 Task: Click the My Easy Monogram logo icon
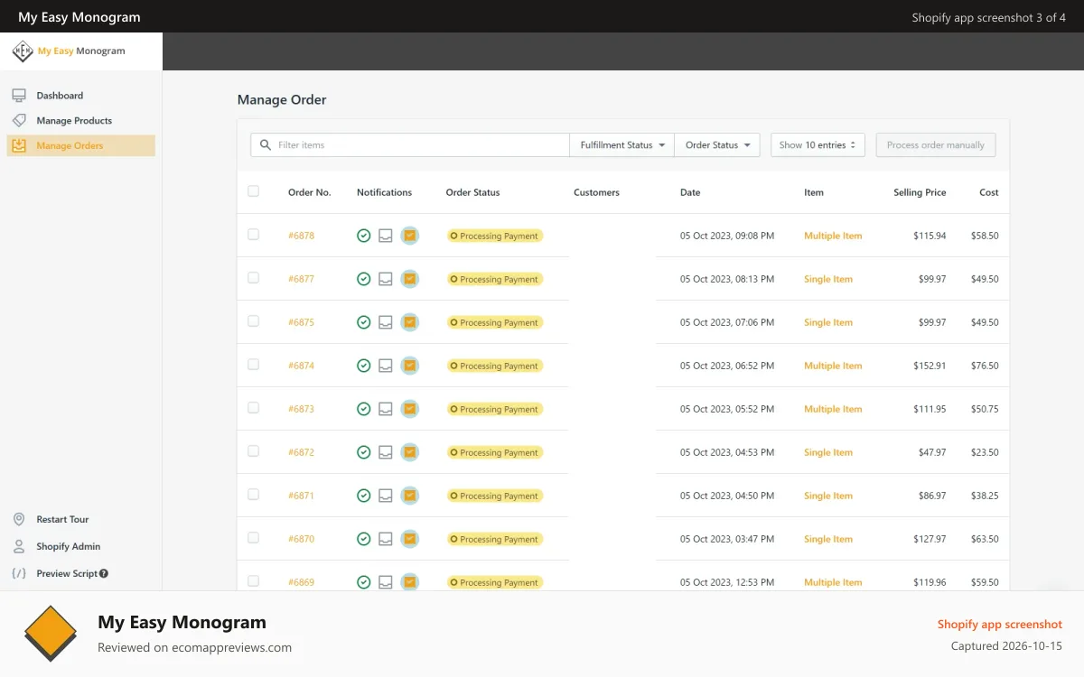pyautogui.click(x=23, y=51)
